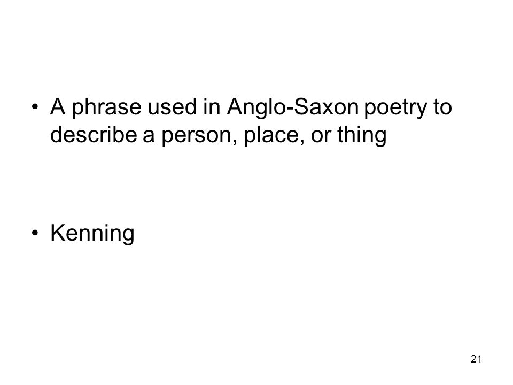Select the slide number 21

click(476, 359)
